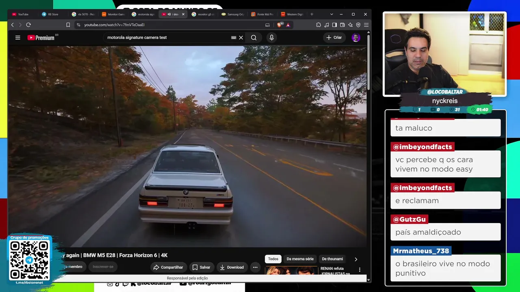Switch to the rtx 5070 search tab

pyautogui.click(x=83, y=14)
